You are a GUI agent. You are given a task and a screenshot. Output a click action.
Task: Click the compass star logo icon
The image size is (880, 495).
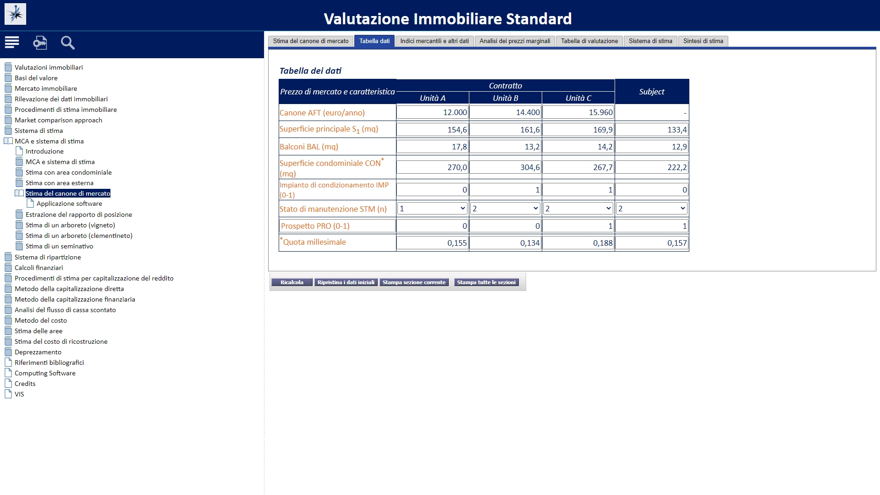tap(15, 14)
